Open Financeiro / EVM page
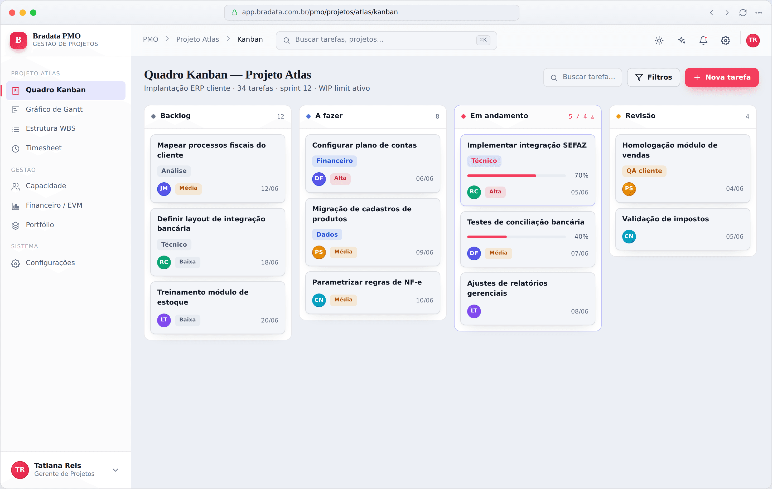The height and width of the screenshot is (489, 772). click(x=65, y=206)
